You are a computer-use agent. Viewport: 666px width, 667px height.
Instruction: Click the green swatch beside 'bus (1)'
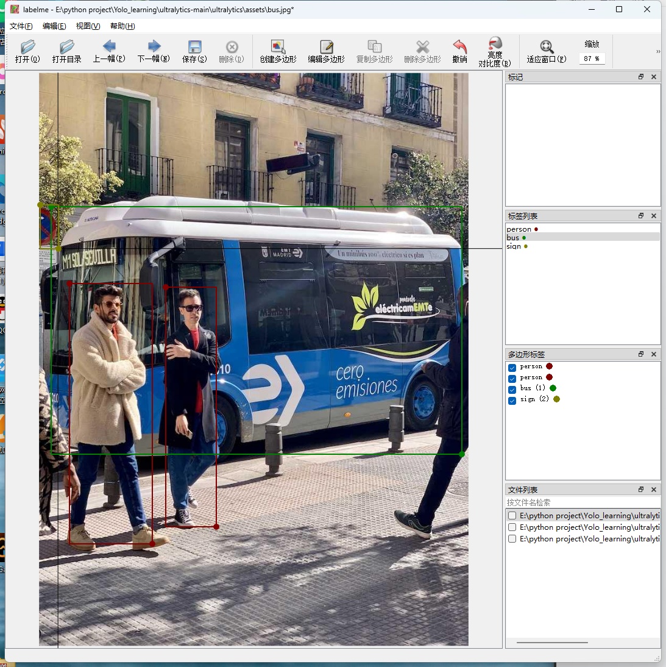[553, 388]
